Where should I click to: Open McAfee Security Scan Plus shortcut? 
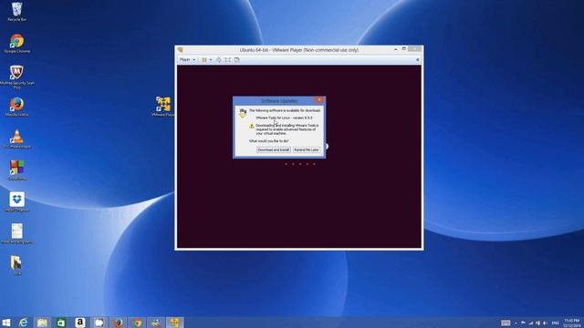click(x=16, y=77)
